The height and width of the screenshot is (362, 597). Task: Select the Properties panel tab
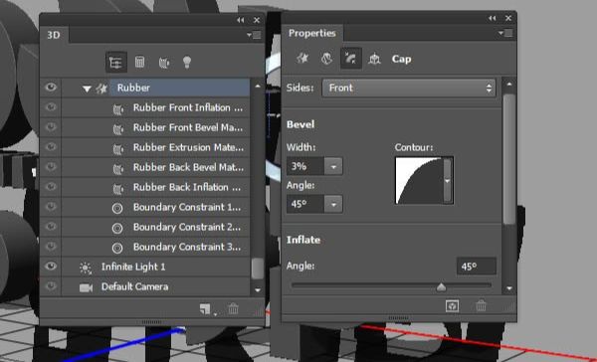pos(311,33)
